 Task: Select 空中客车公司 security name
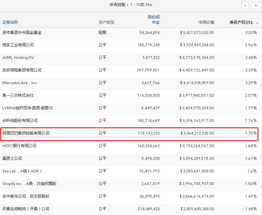point(26,196)
